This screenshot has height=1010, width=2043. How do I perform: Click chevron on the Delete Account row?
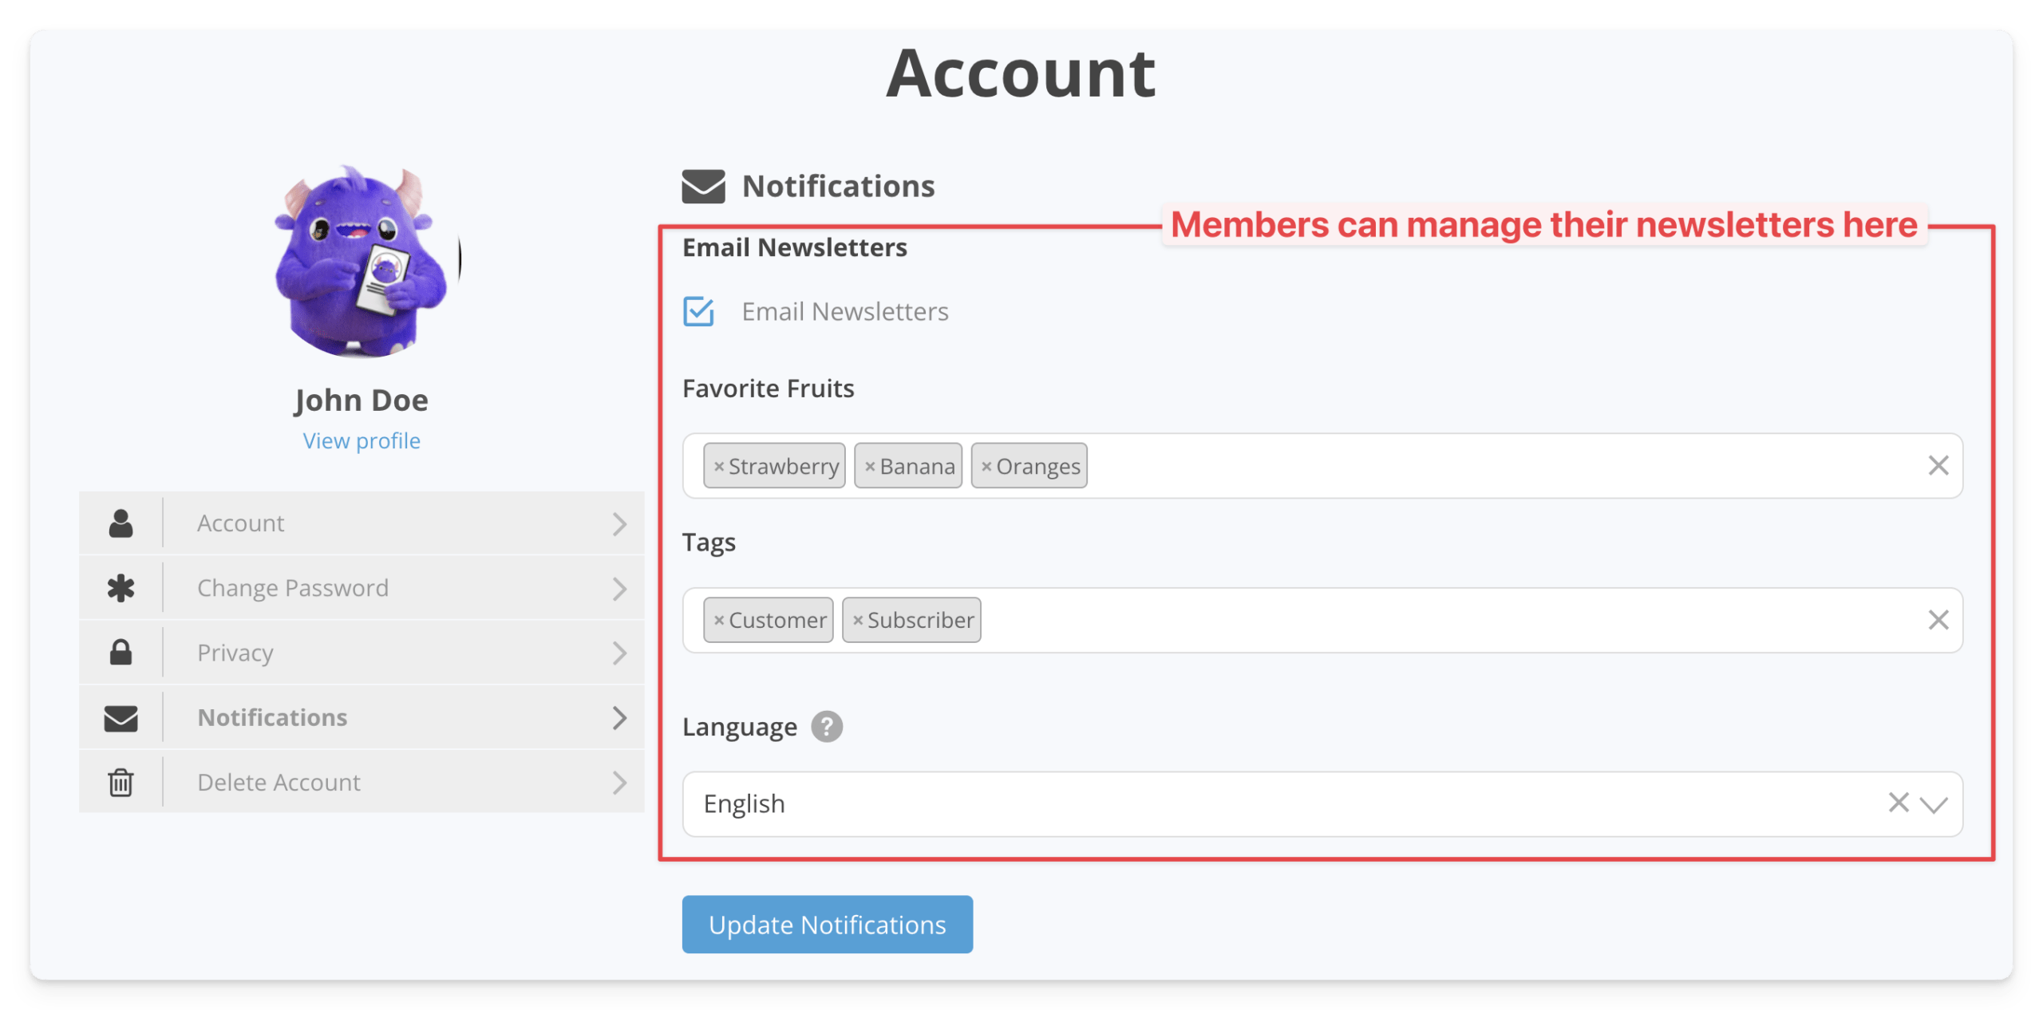coord(619,783)
